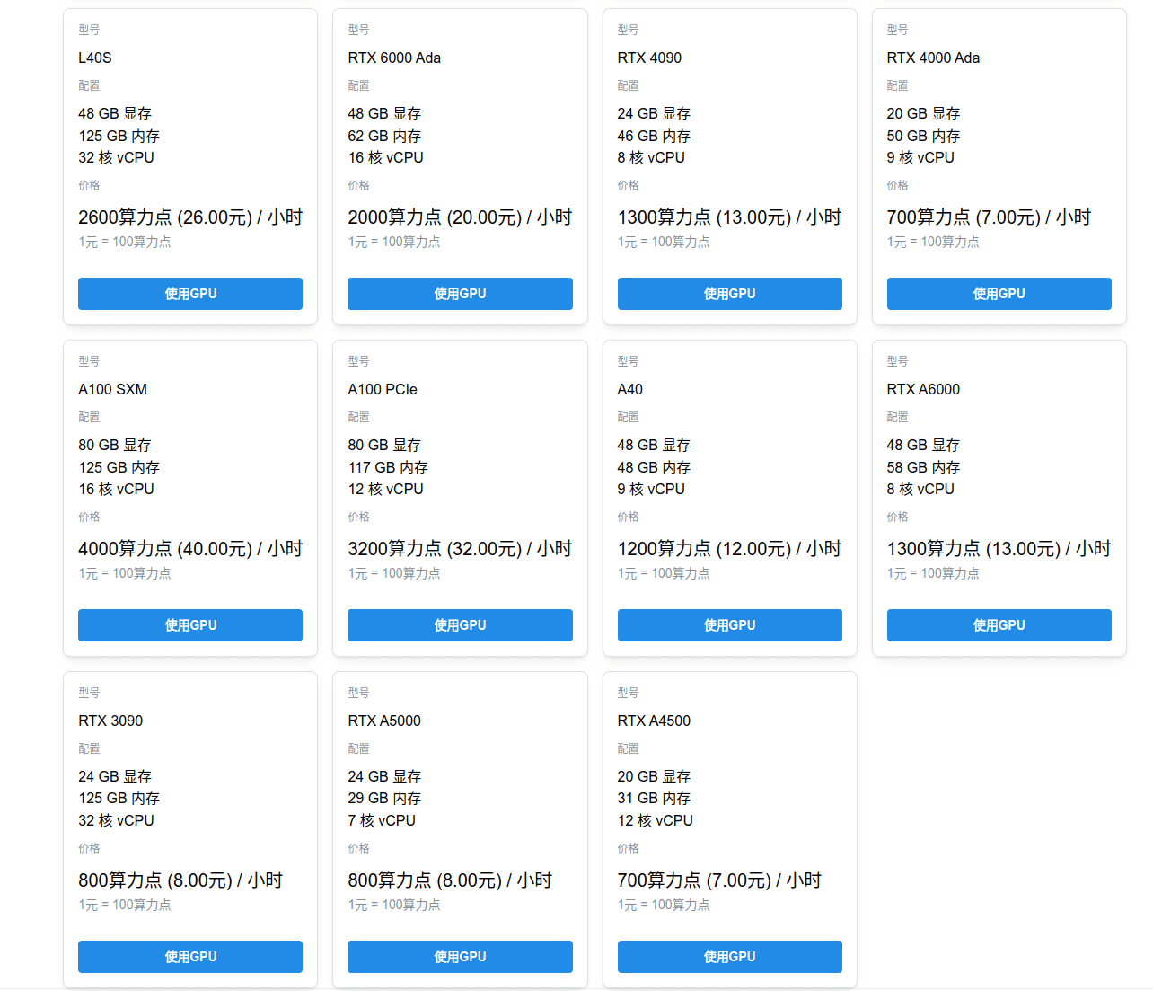Click 46 GB 内存 spec line
The image size is (1153, 991).
point(654,136)
